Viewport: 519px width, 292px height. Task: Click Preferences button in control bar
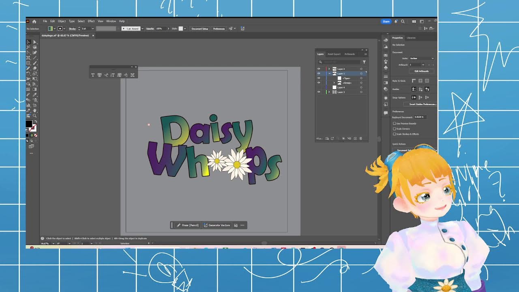tap(219, 28)
